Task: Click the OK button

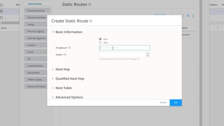Action: pos(176,103)
